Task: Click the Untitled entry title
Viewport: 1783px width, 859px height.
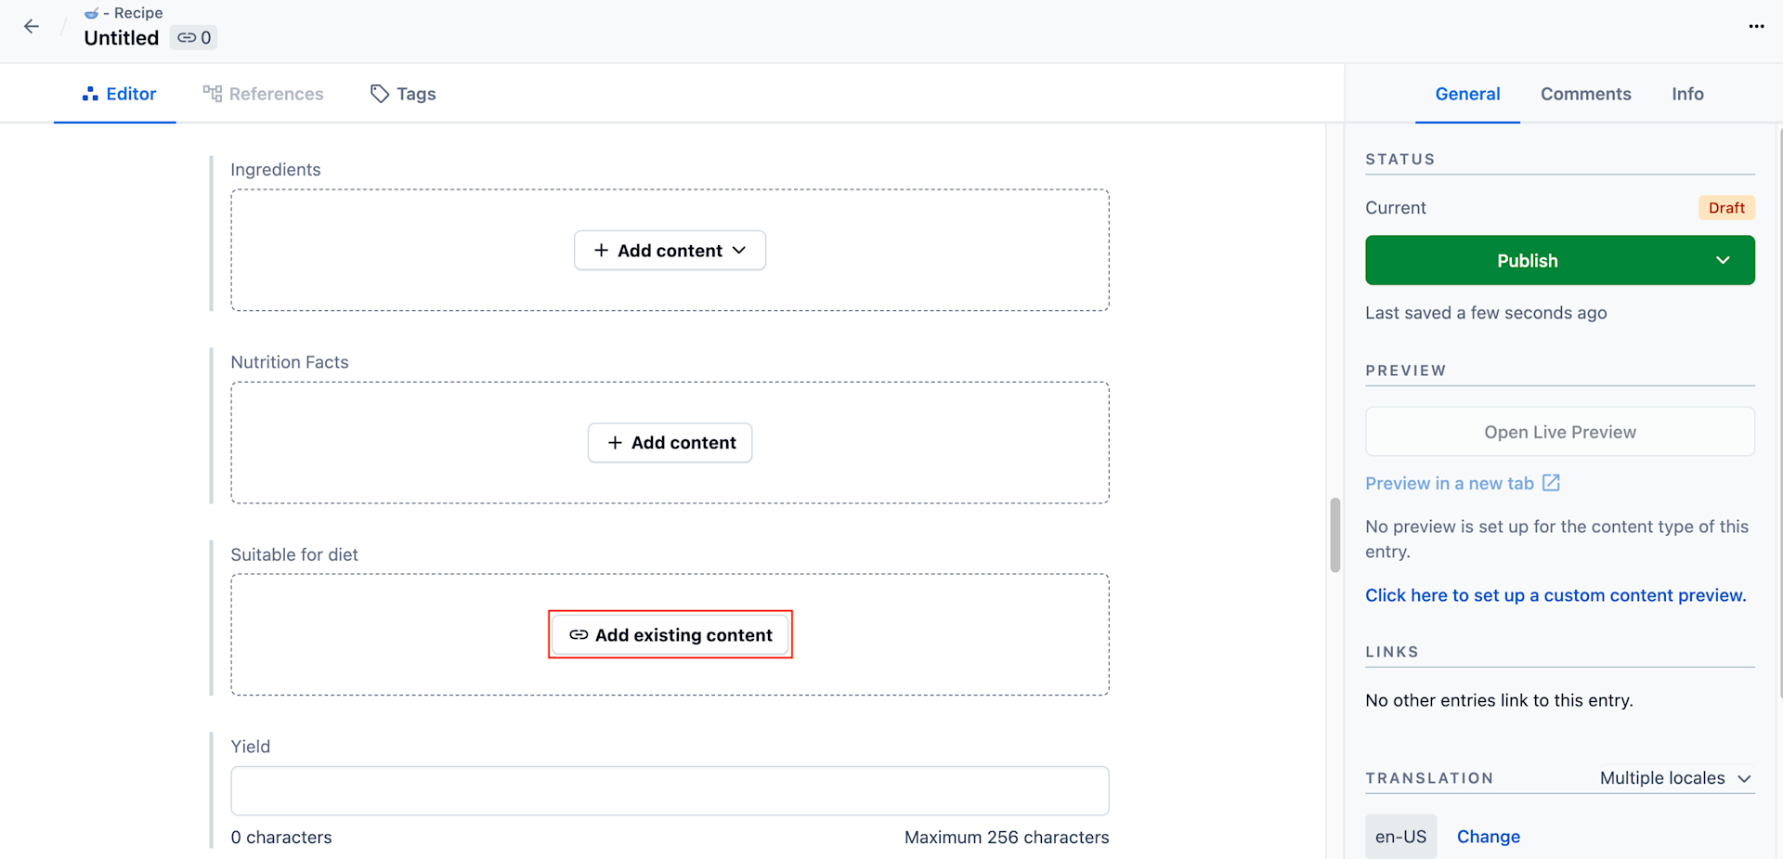Action: pos(122,38)
